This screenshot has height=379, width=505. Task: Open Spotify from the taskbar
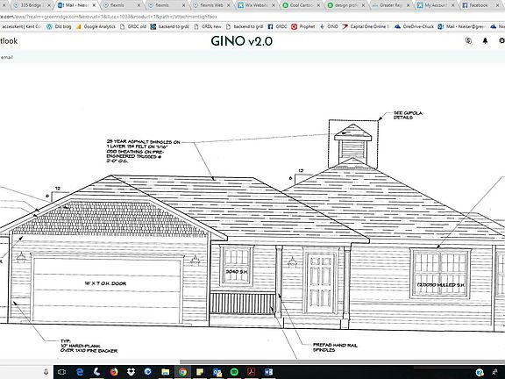[234, 372]
